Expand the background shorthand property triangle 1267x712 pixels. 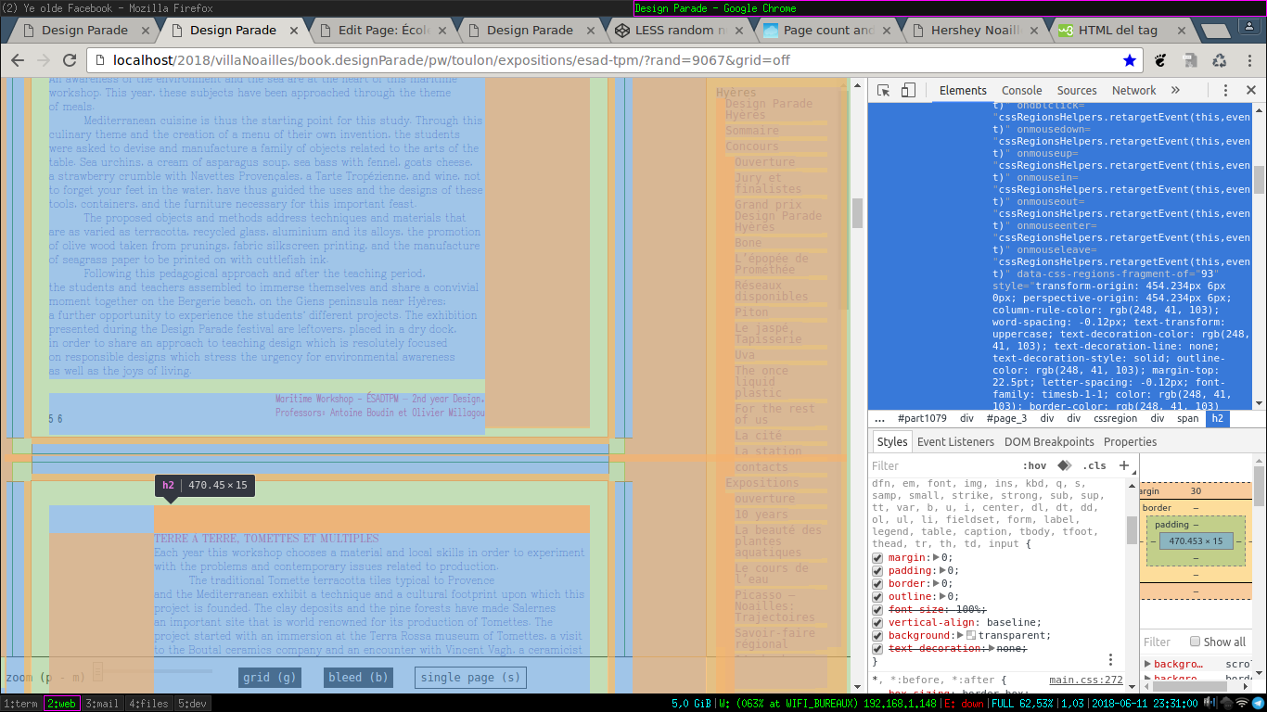[961, 636]
